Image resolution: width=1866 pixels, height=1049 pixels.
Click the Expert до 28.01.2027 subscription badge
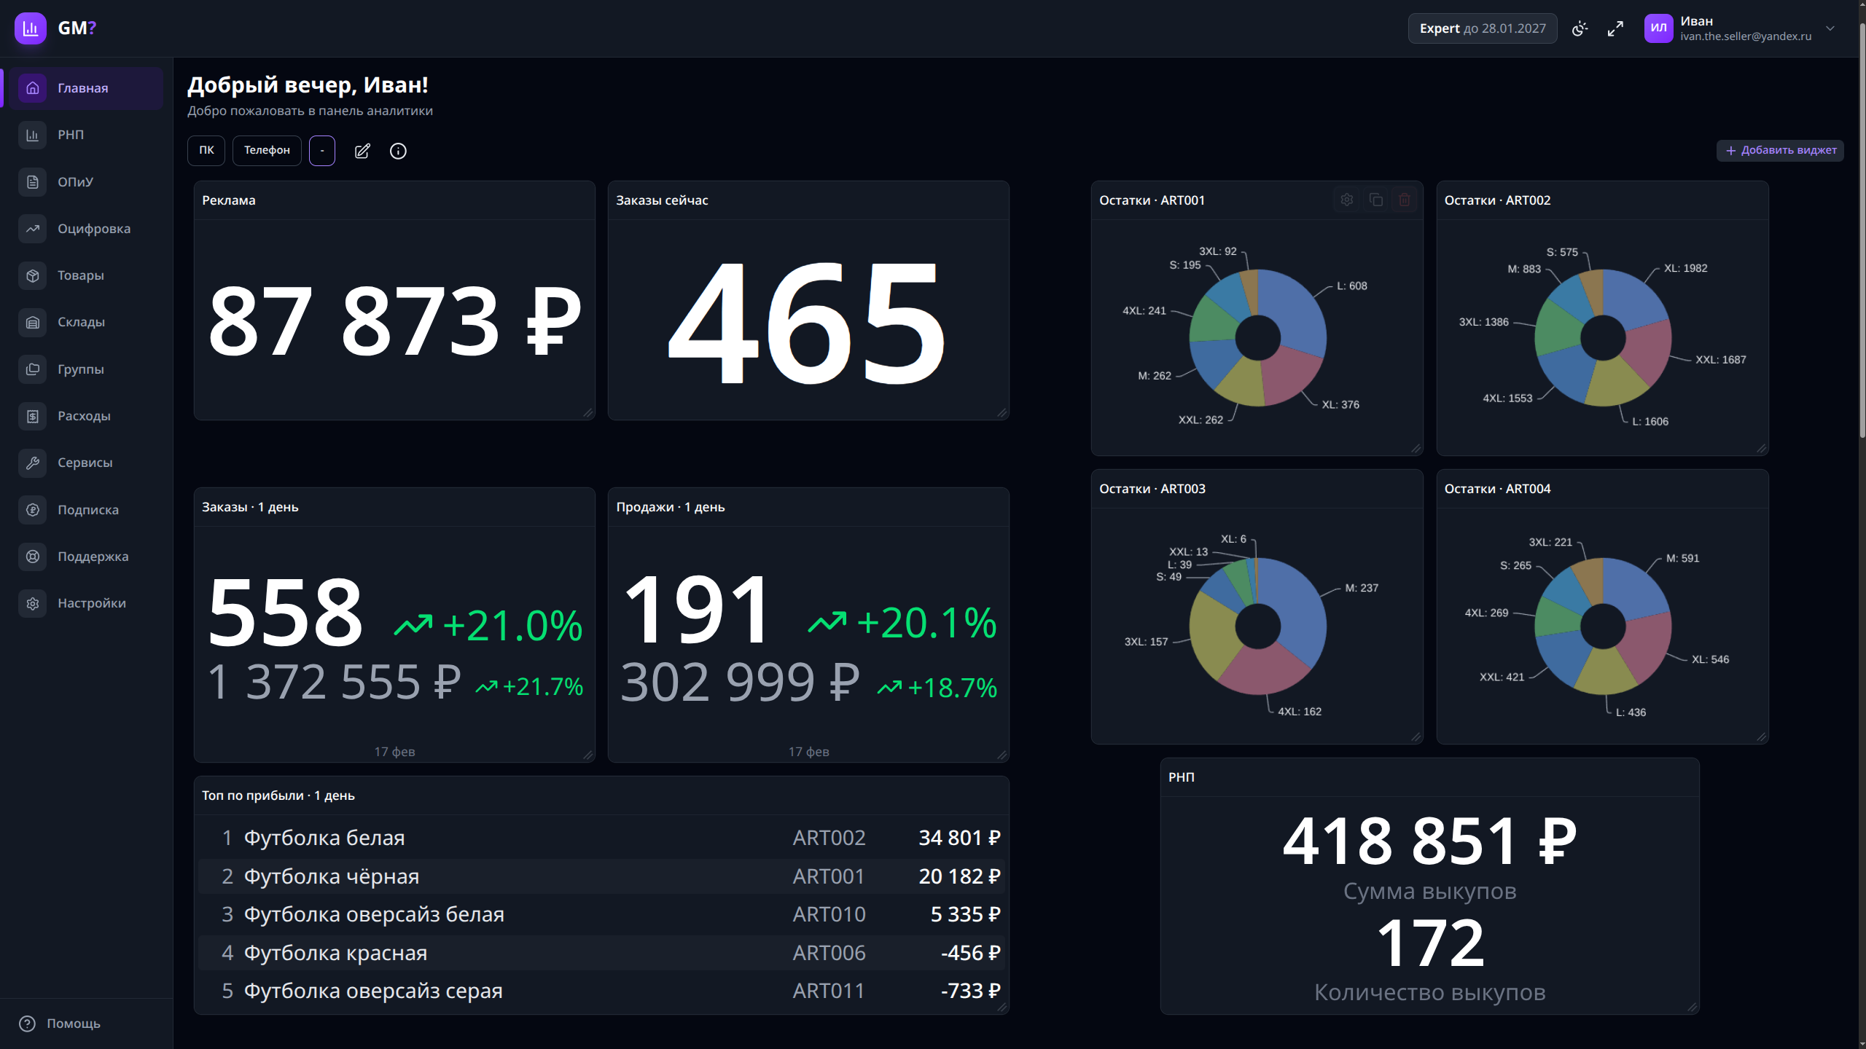(1482, 28)
